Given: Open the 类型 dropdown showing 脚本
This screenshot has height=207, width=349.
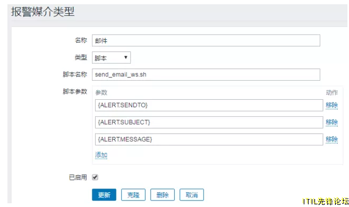Looking at the screenshot, I should point(111,58).
